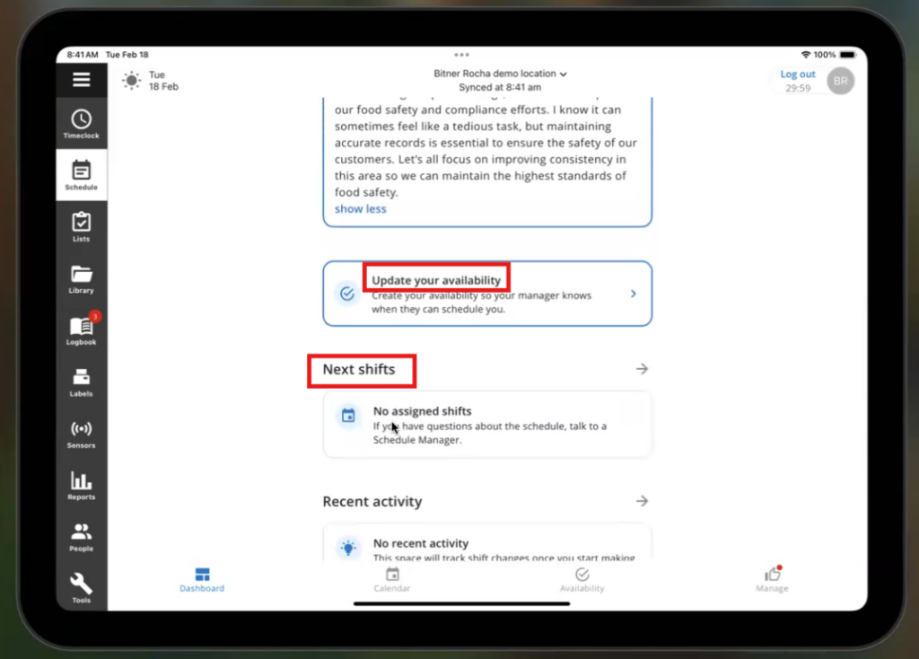The height and width of the screenshot is (659, 919).
Task: Click the home indicator bar
Action: (462, 603)
